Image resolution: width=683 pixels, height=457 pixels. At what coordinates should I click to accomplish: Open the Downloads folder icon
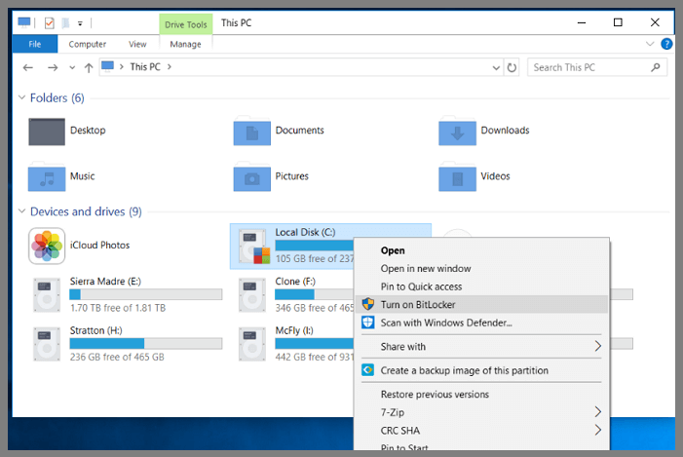(457, 131)
